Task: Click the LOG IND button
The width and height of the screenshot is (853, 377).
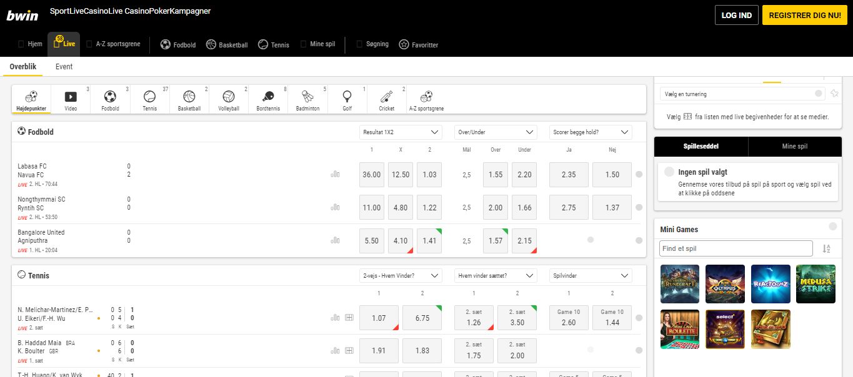Action: click(x=737, y=15)
